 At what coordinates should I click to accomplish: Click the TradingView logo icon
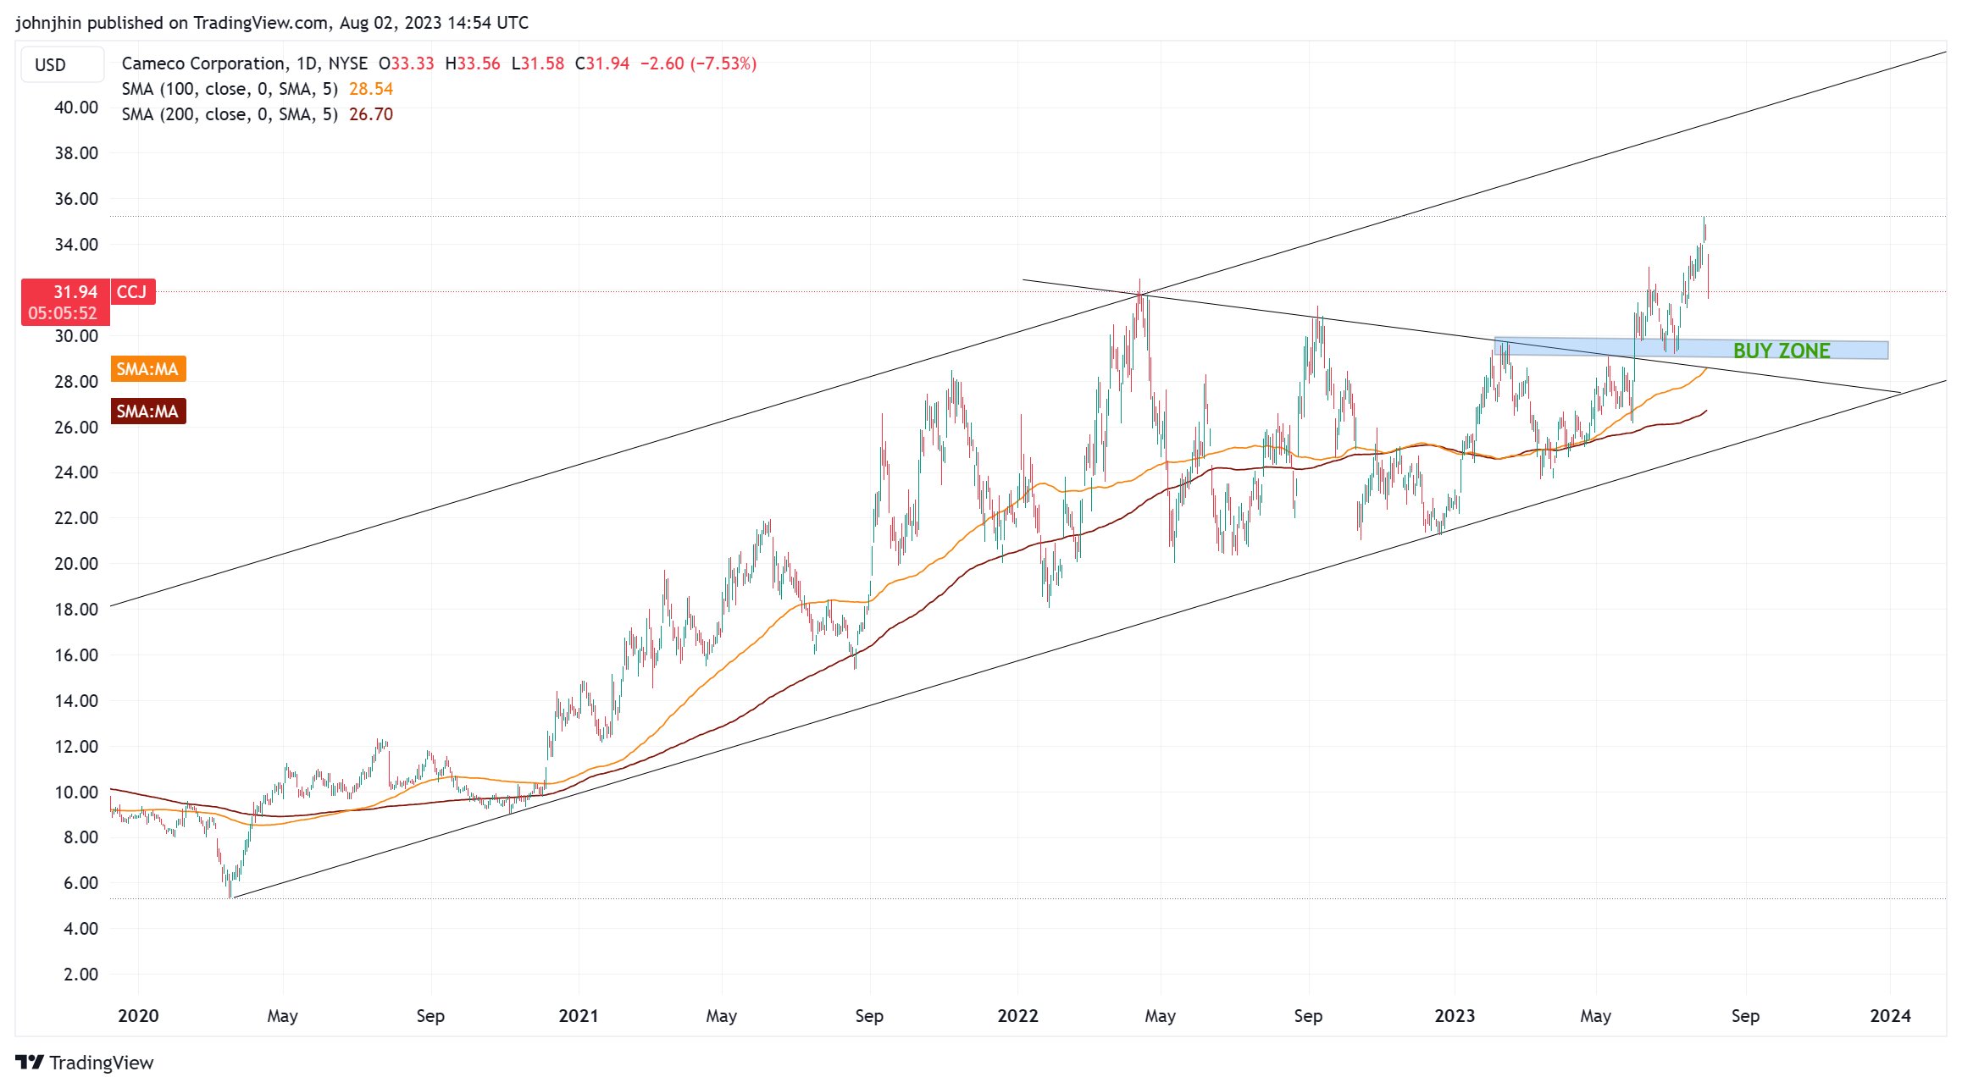click(x=29, y=1062)
